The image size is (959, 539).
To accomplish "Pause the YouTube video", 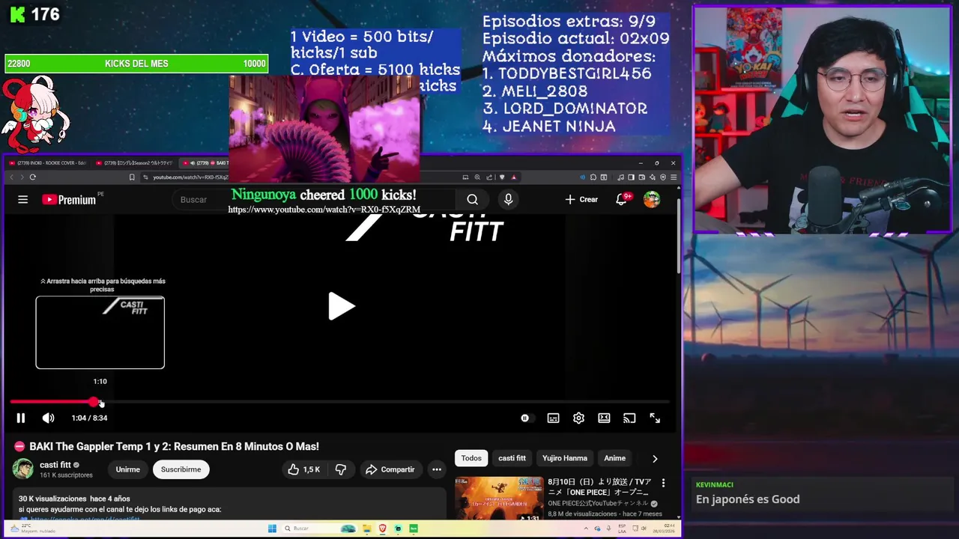I will point(21,418).
